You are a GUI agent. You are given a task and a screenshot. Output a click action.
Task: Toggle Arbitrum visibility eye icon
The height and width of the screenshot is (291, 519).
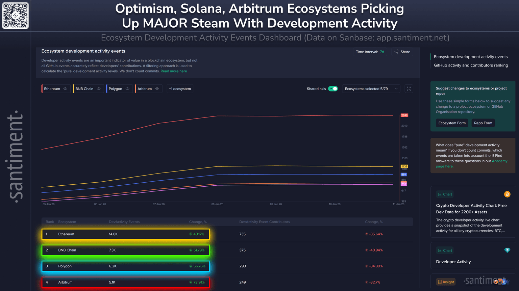click(x=157, y=89)
